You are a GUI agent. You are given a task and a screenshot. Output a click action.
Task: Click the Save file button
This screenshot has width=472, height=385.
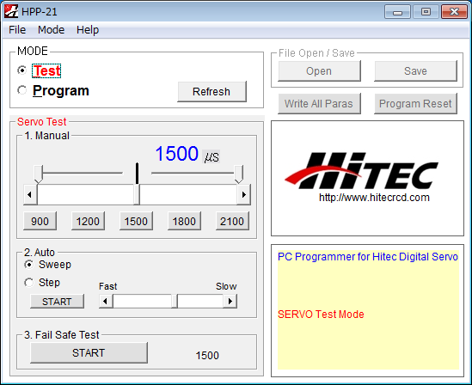(x=415, y=71)
